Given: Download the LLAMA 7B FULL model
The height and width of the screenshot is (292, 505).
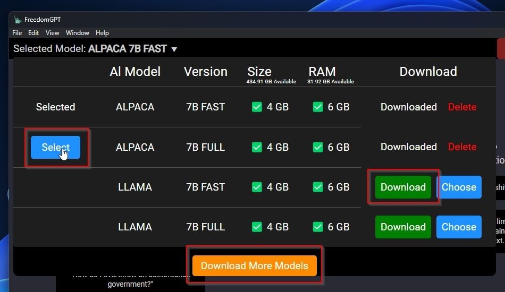Looking at the screenshot, I should point(403,227).
